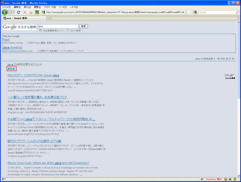
Task: Go back with the green Back arrow
Action: 5,12
